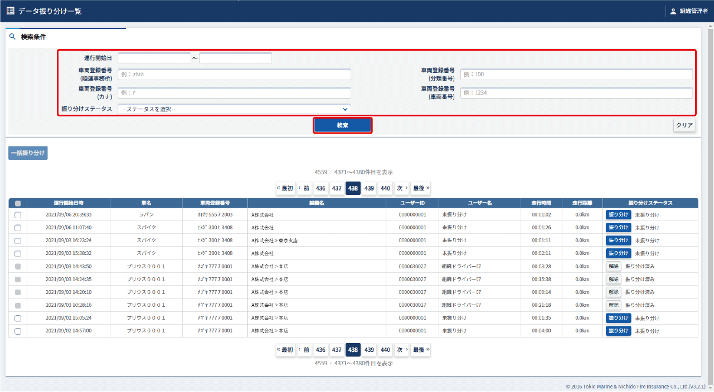Image resolution: width=714 pixels, height=392 pixels.
Task: Click the 運行開始日 start date field
Action: 154,58
